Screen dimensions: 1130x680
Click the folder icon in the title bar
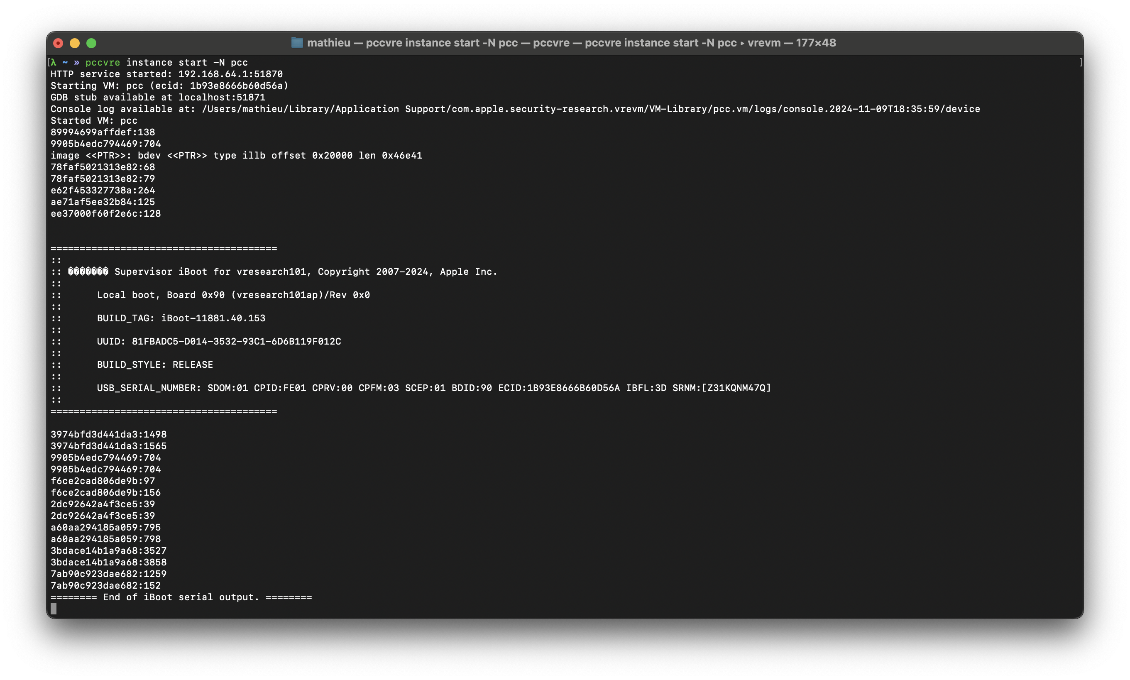tap(297, 42)
